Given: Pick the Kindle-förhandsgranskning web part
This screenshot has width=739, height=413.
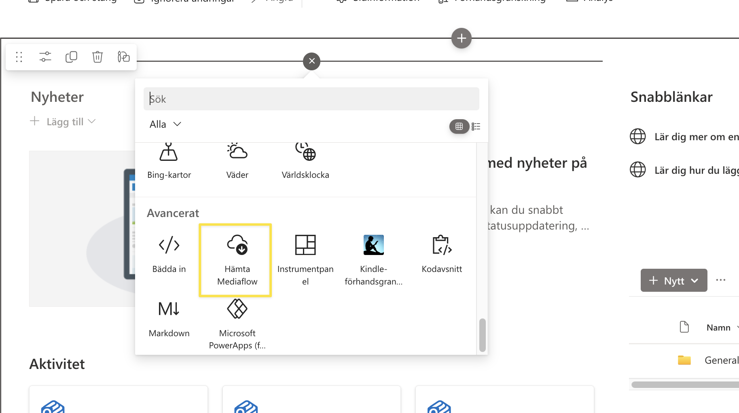Looking at the screenshot, I should pyautogui.click(x=373, y=259).
